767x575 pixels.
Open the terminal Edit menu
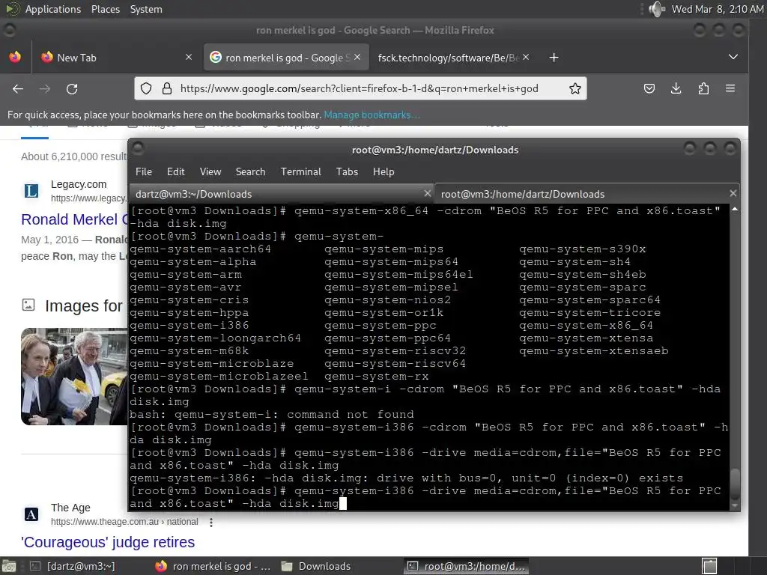175,171
